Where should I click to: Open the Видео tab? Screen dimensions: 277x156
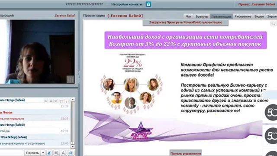[x=259, y=16]
